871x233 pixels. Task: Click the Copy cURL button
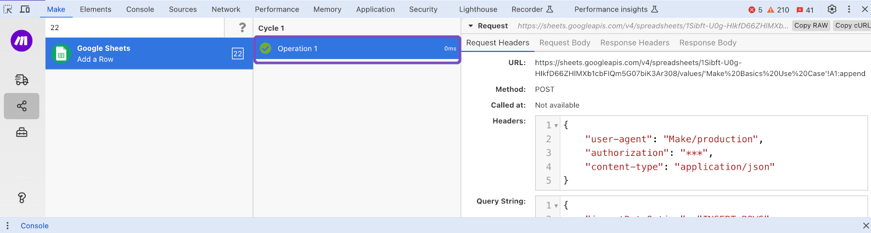tap(852, 26)
